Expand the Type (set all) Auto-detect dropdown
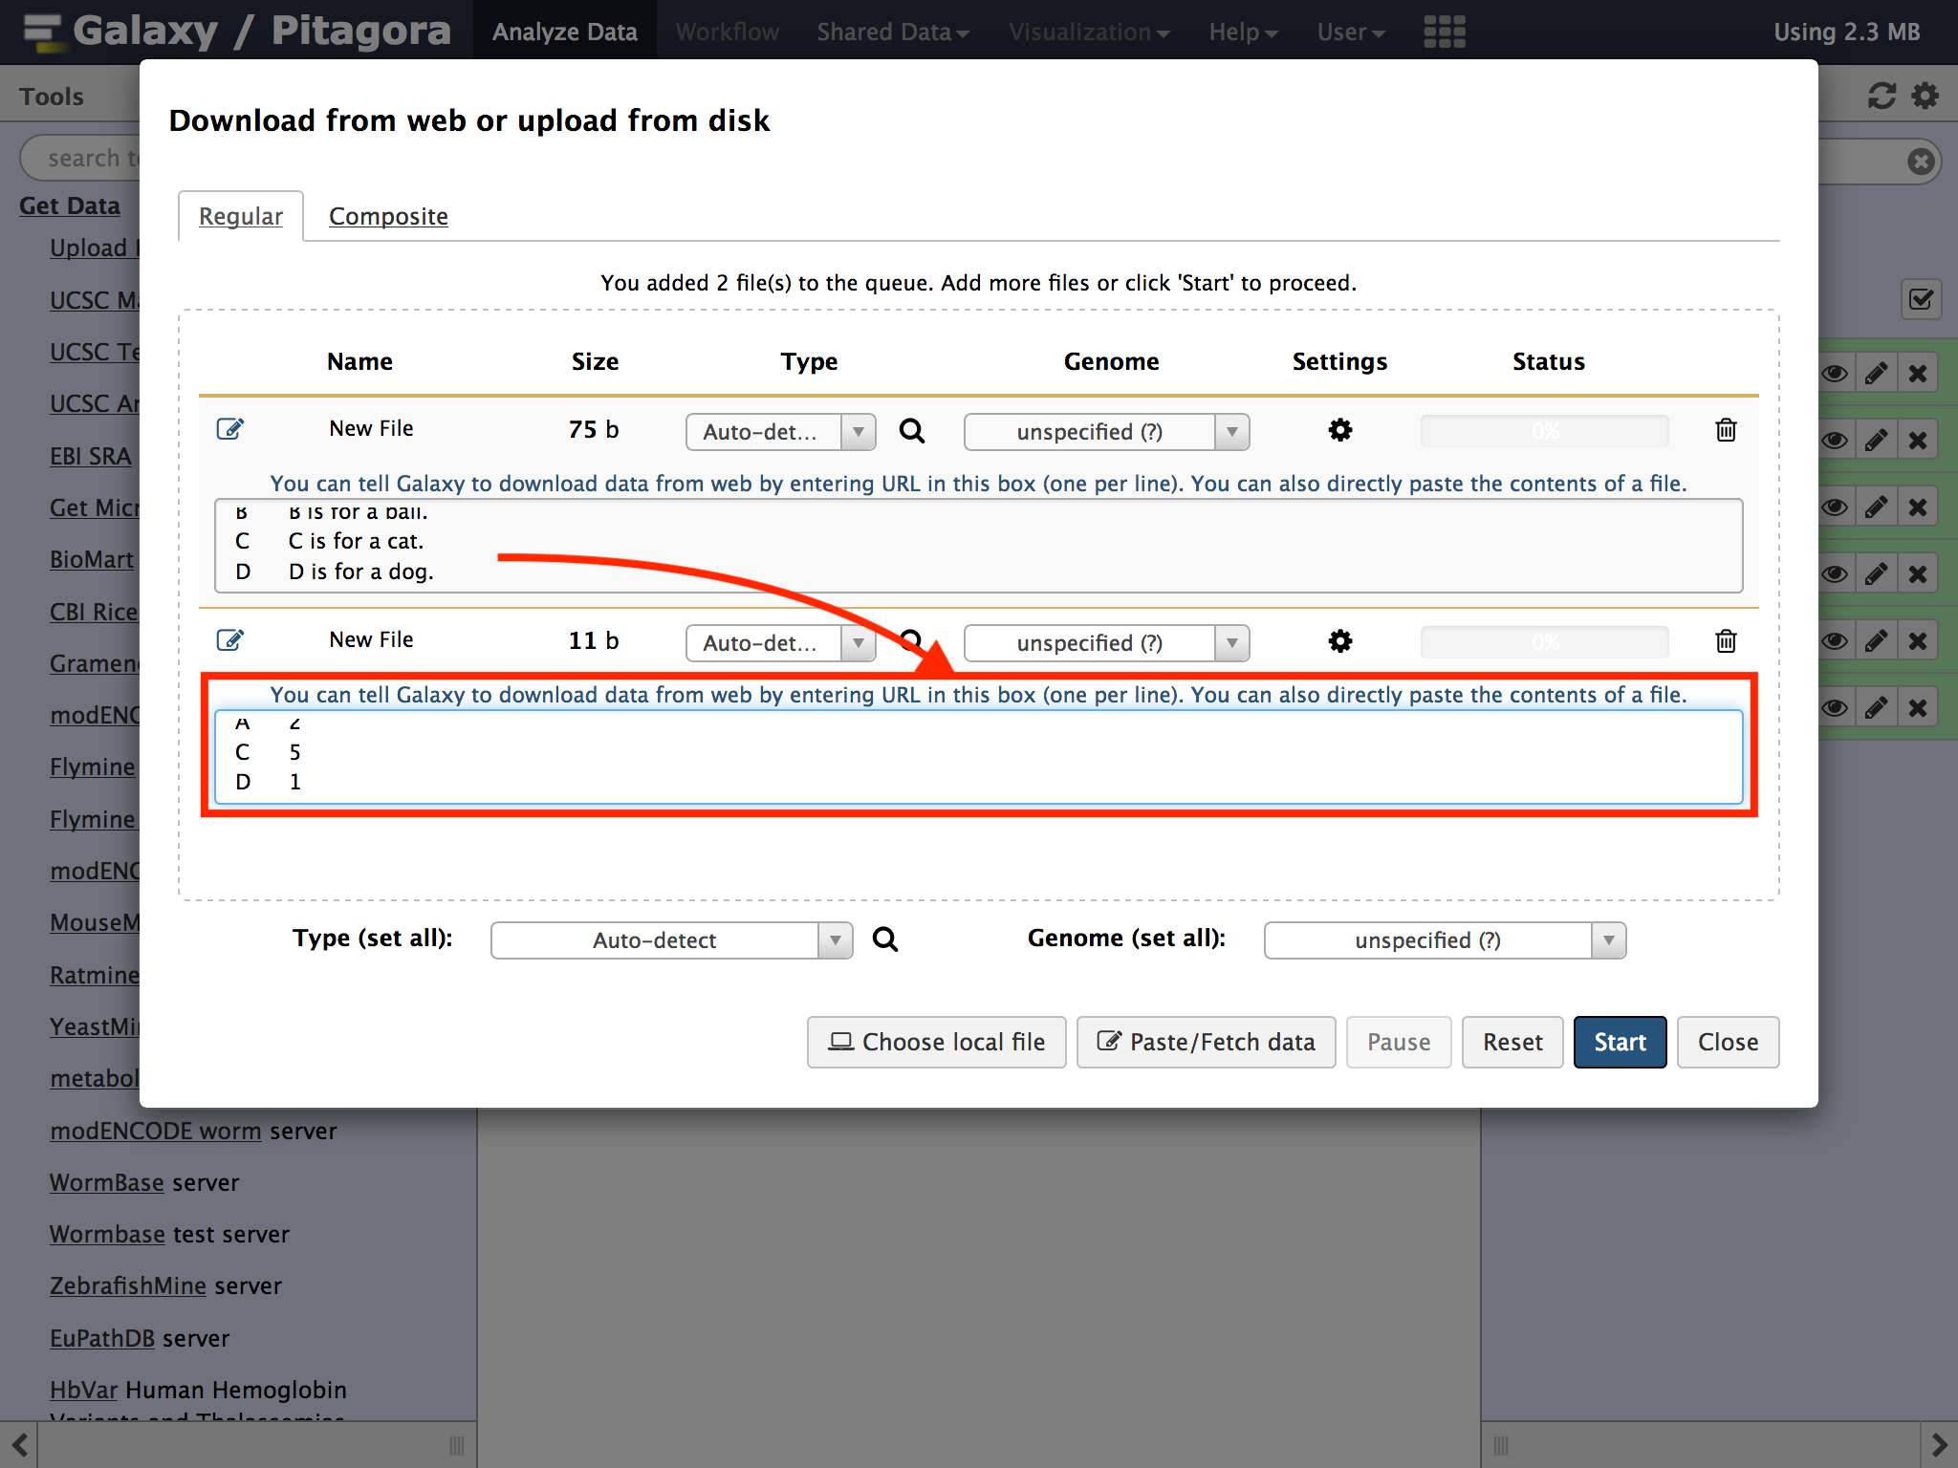Viewport: 1958px width, 1468px height. point(670,940)
